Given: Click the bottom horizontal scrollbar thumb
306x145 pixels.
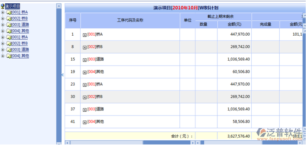Looking at the screenshot, I should tap(167, 143).
